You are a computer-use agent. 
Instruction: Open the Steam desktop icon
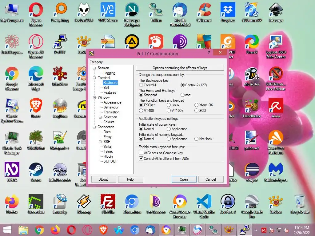coord(36,172)
